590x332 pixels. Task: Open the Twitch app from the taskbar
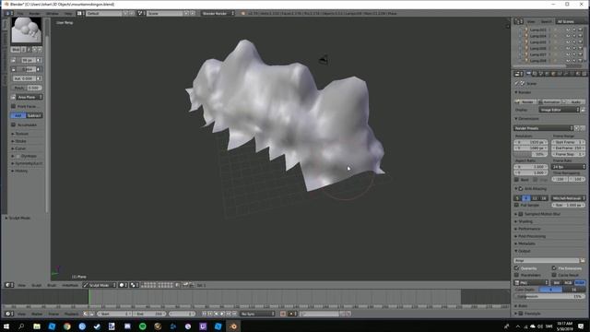pos(203,326)
